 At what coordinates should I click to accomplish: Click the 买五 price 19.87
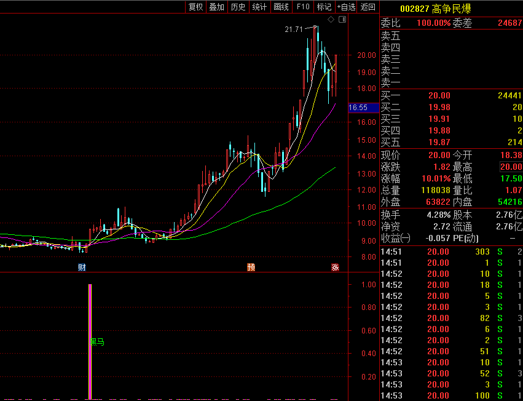(x=439, y=142)
